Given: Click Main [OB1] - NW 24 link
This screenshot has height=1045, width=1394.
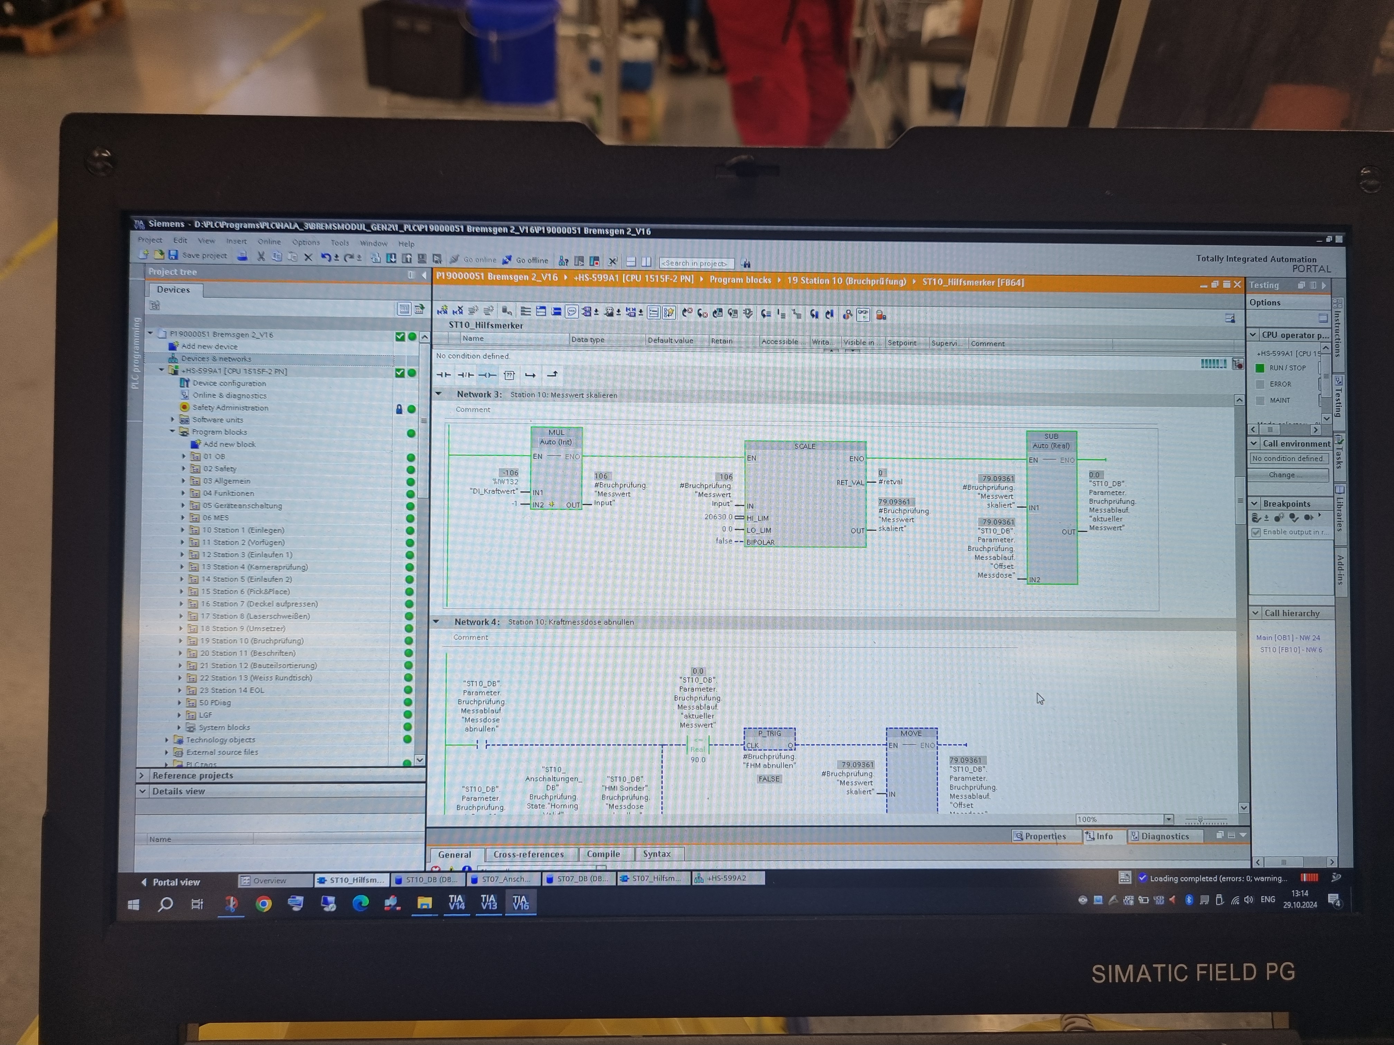Looking at the screenshot, I should click(1288, 638).
